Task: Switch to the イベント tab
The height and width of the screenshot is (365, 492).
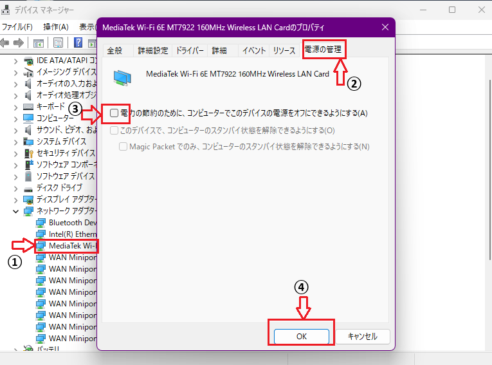Action: [x=254, y=51]
